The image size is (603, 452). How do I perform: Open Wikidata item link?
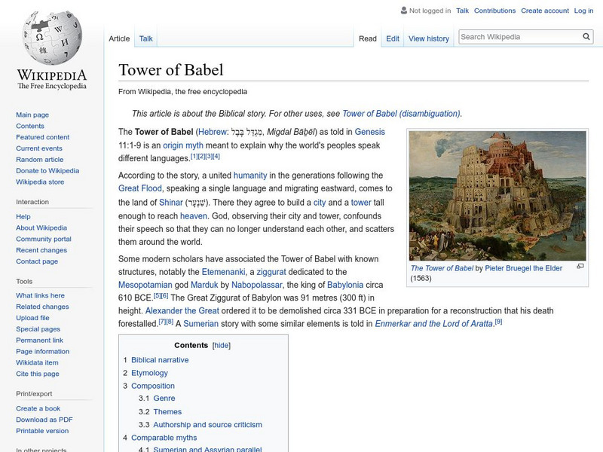tap(37, 362)
